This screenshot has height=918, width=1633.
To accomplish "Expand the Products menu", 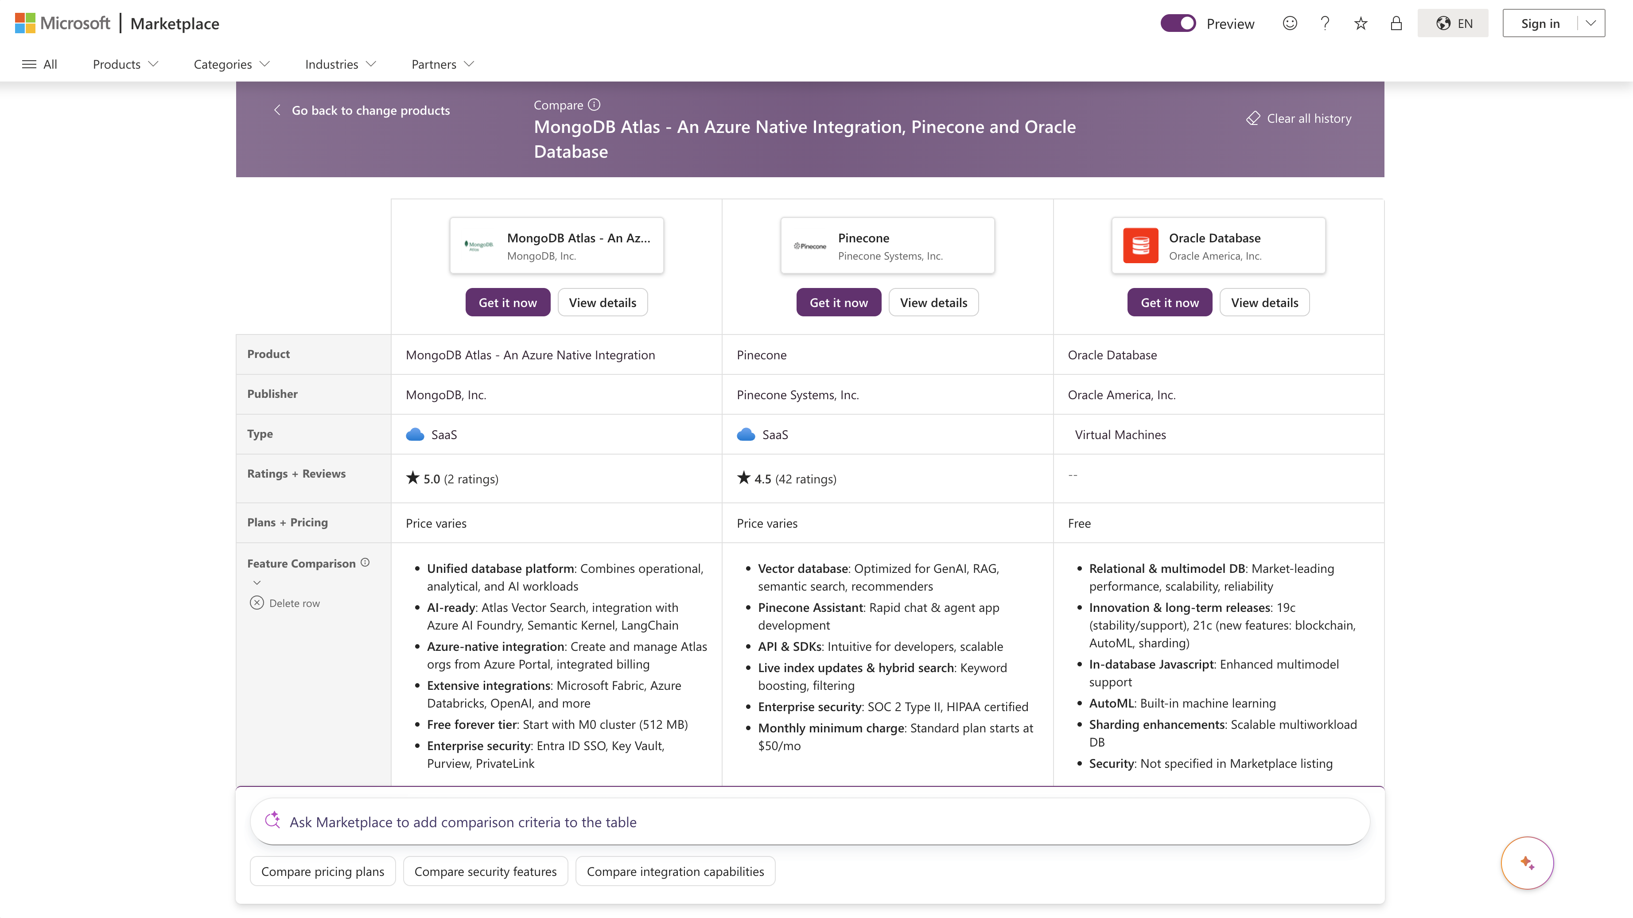I will pos(125,64).
